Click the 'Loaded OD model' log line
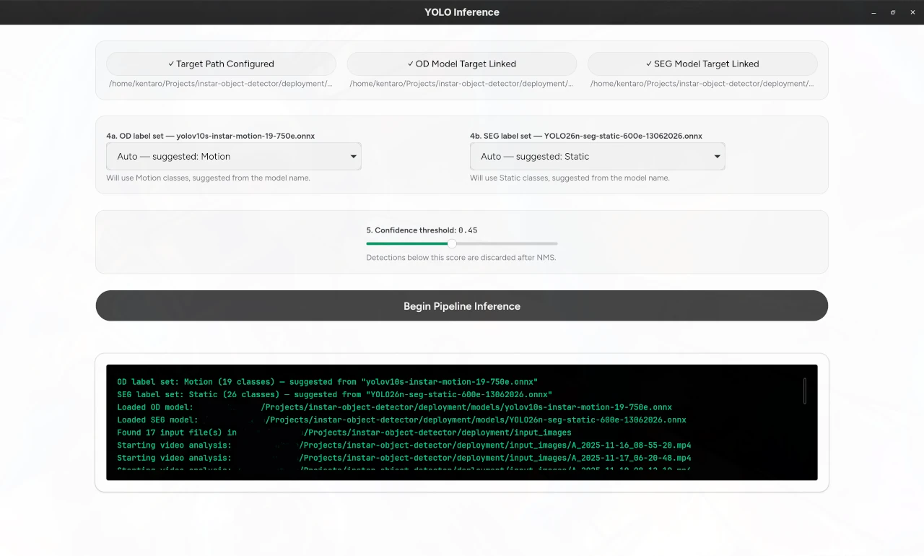Image resolution: width=924 pixels, height=556 pixels. click(394, 407)
